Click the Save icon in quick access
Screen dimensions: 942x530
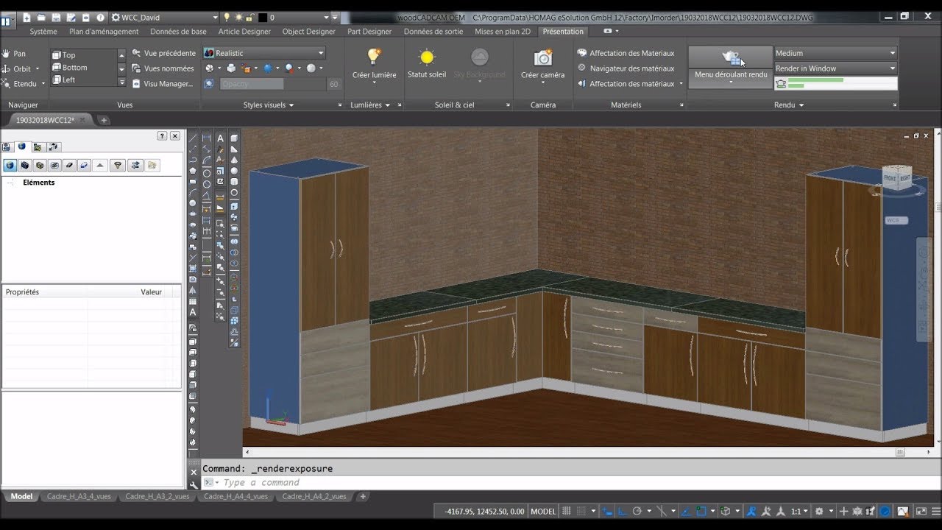56,17
